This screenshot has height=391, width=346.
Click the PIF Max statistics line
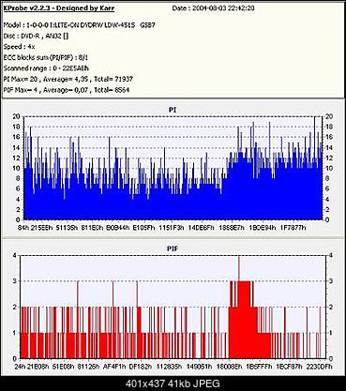tap(67, 90)
